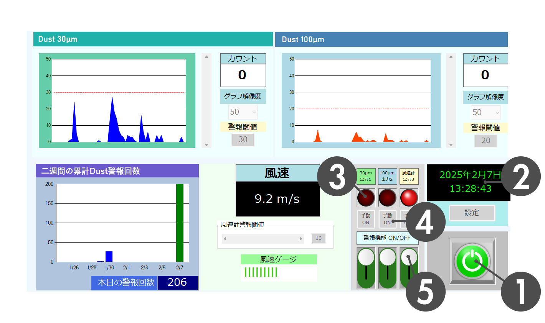545x323 pixels.
Task: Click the Dust 100µm alarm threshold field
Action: coord(486,141)
